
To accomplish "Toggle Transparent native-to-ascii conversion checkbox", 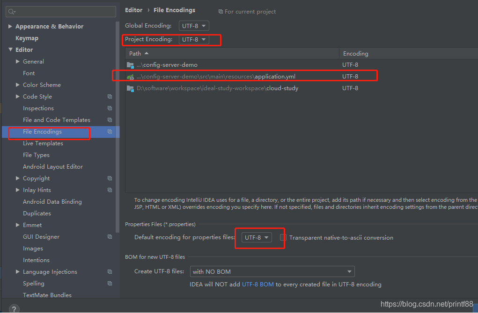I will point(283,237).
